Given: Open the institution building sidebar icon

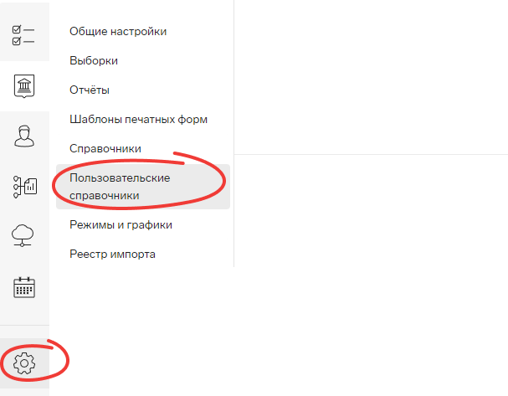Looking at the screenshot, I should click(x=24, y=86).
